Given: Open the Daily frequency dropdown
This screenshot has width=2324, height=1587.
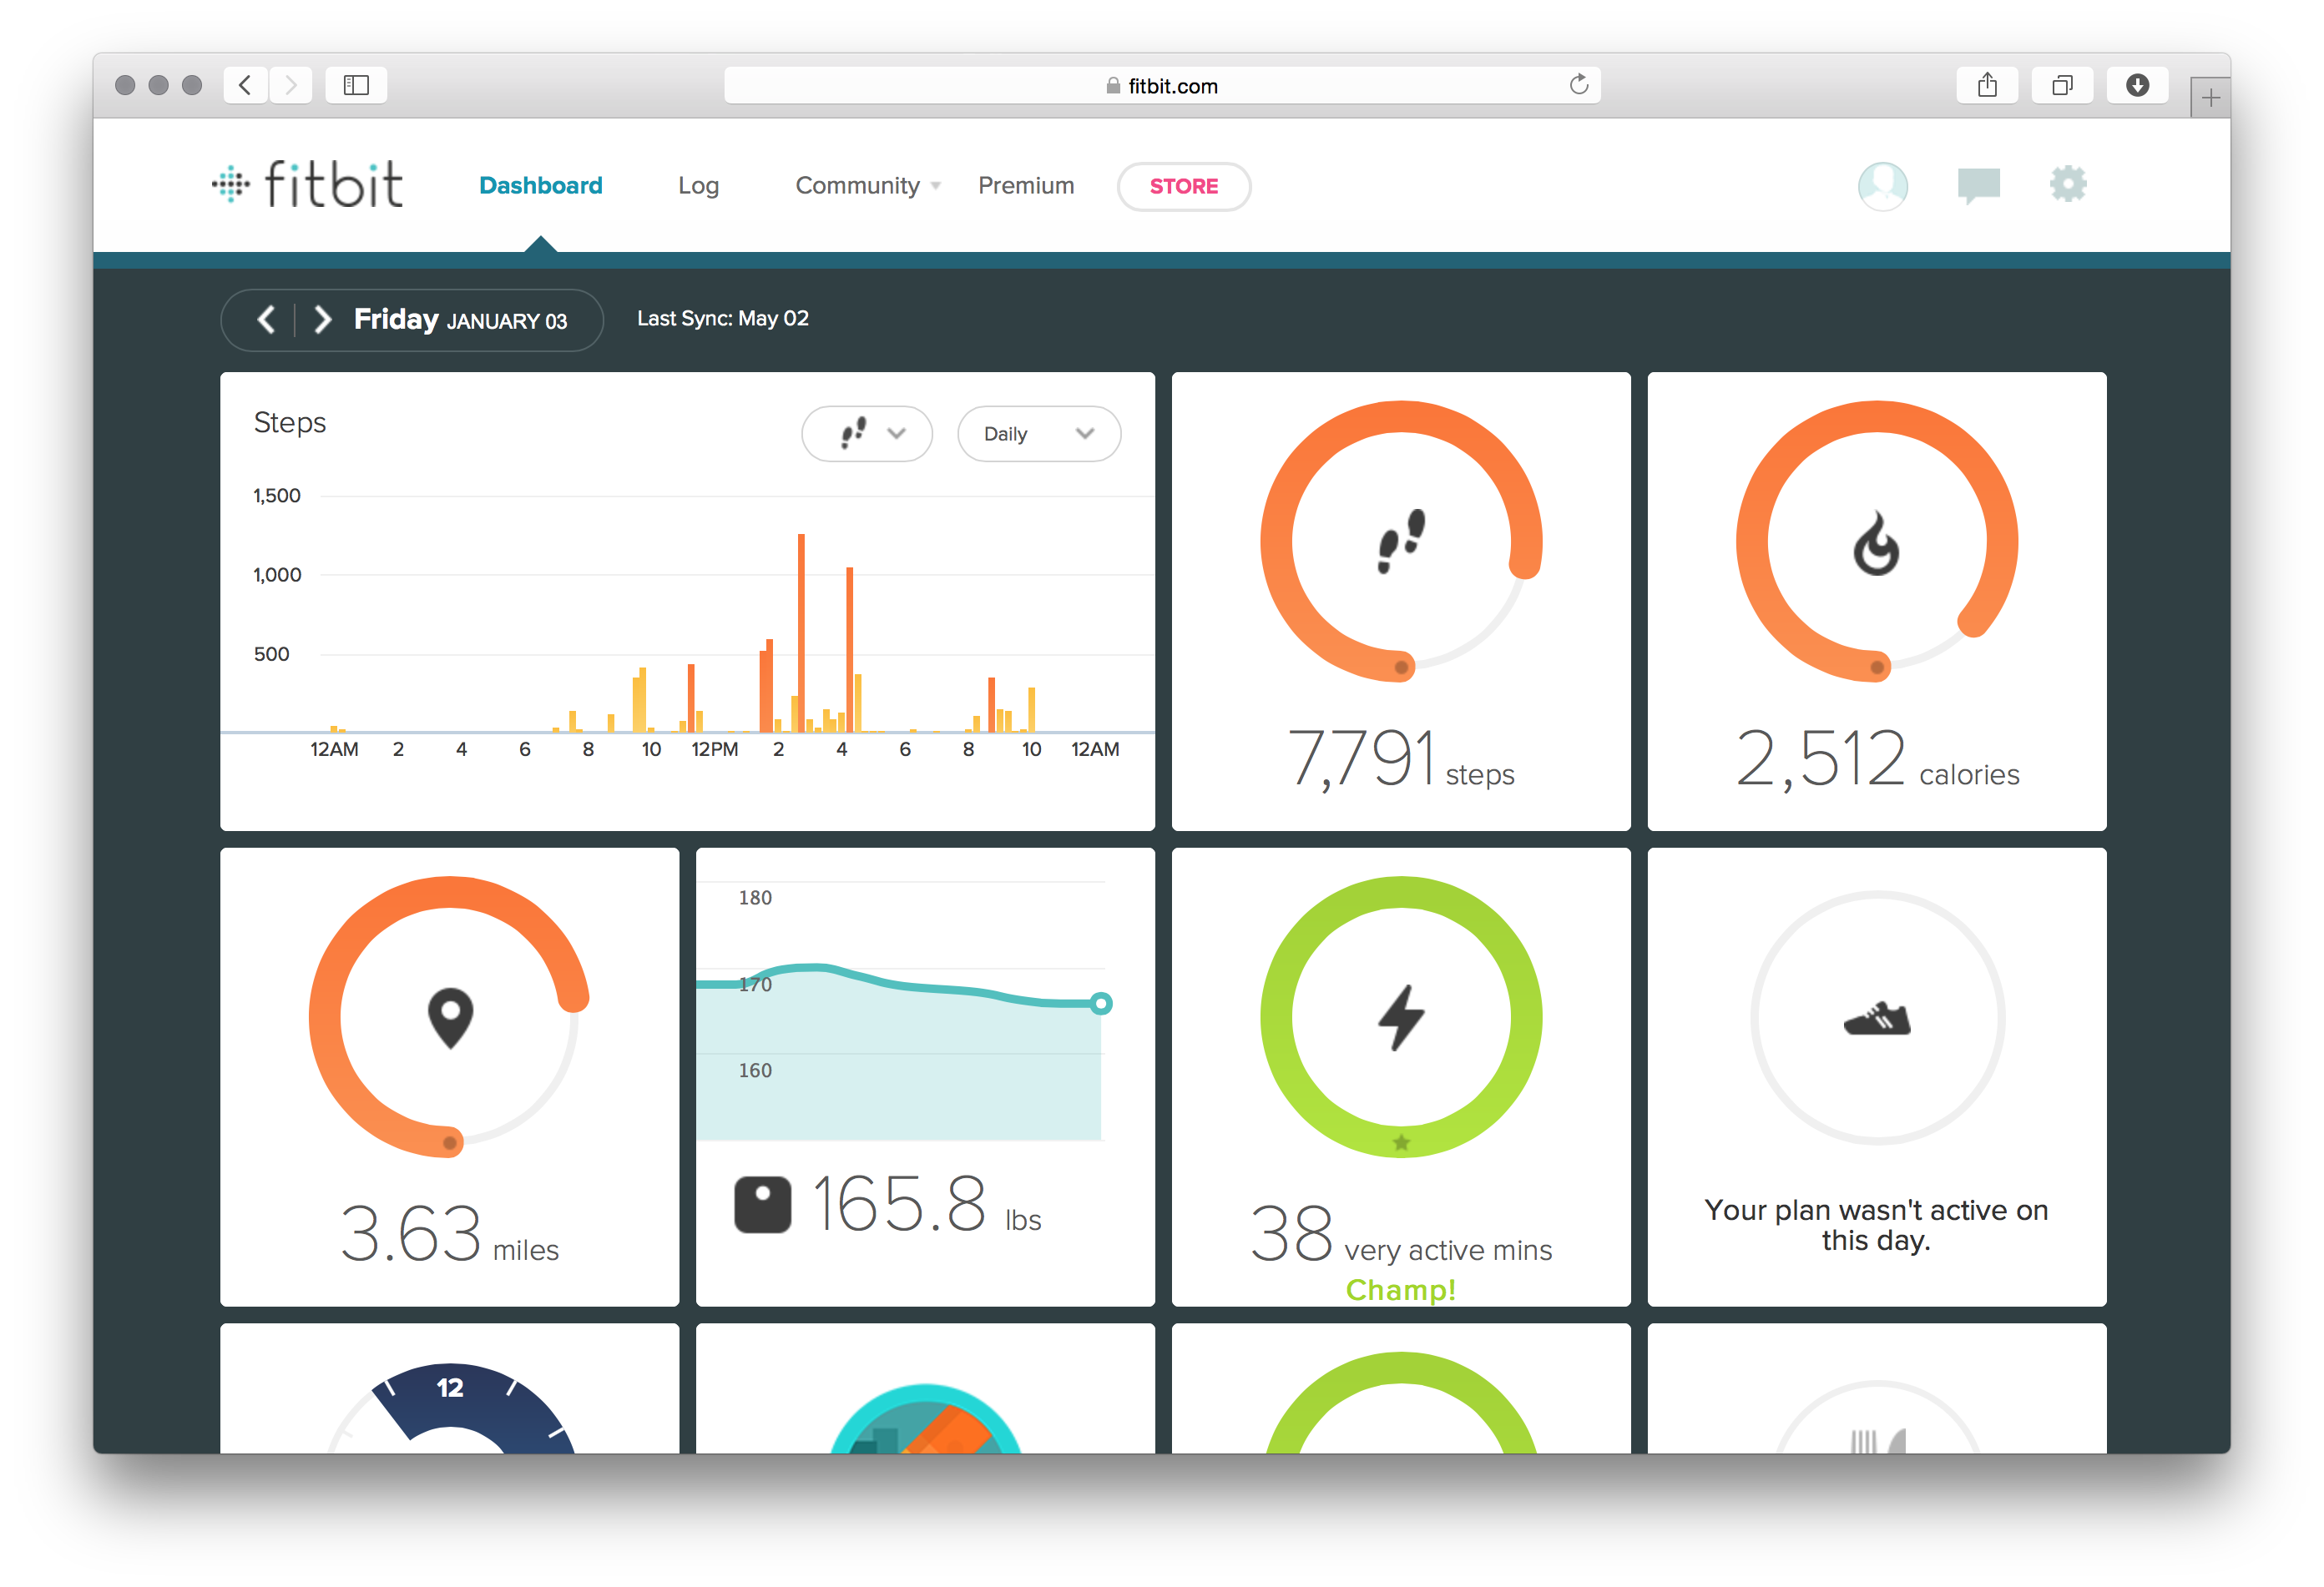Looking at the screenshot, I should (x=1038, y=434).
